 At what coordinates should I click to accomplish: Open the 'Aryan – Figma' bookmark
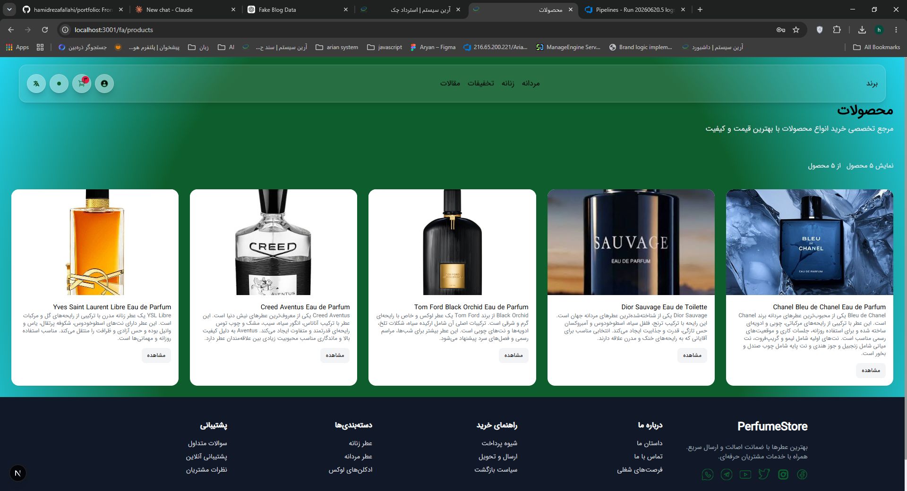[x=433, y=47]
